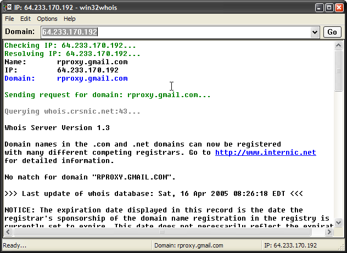Close the win32whois window
The height and width of the screenshot is (253, 347).
339,8
